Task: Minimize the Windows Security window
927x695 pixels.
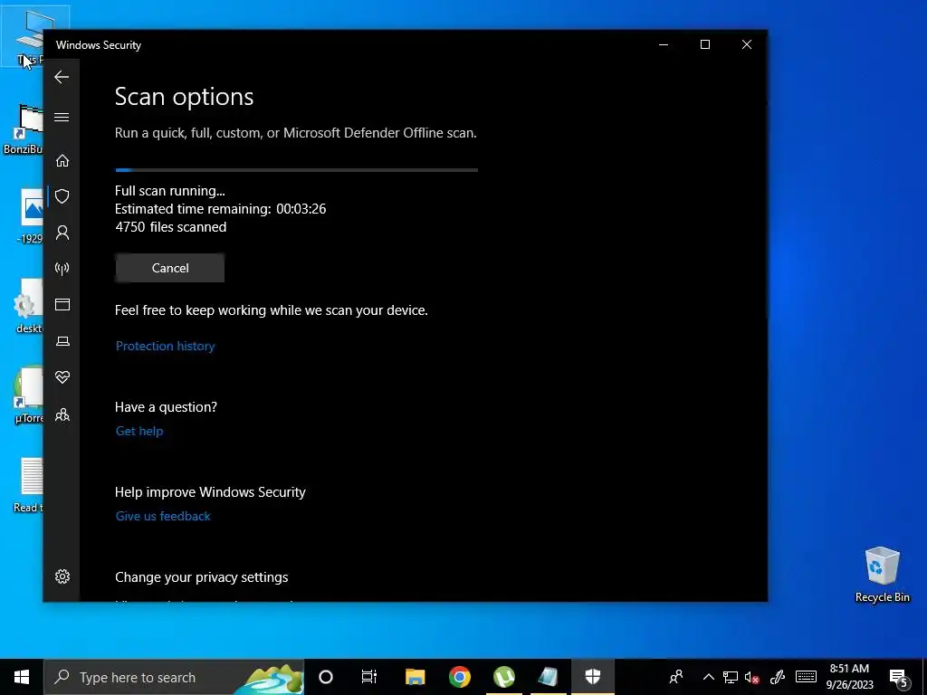Action: 664,45
